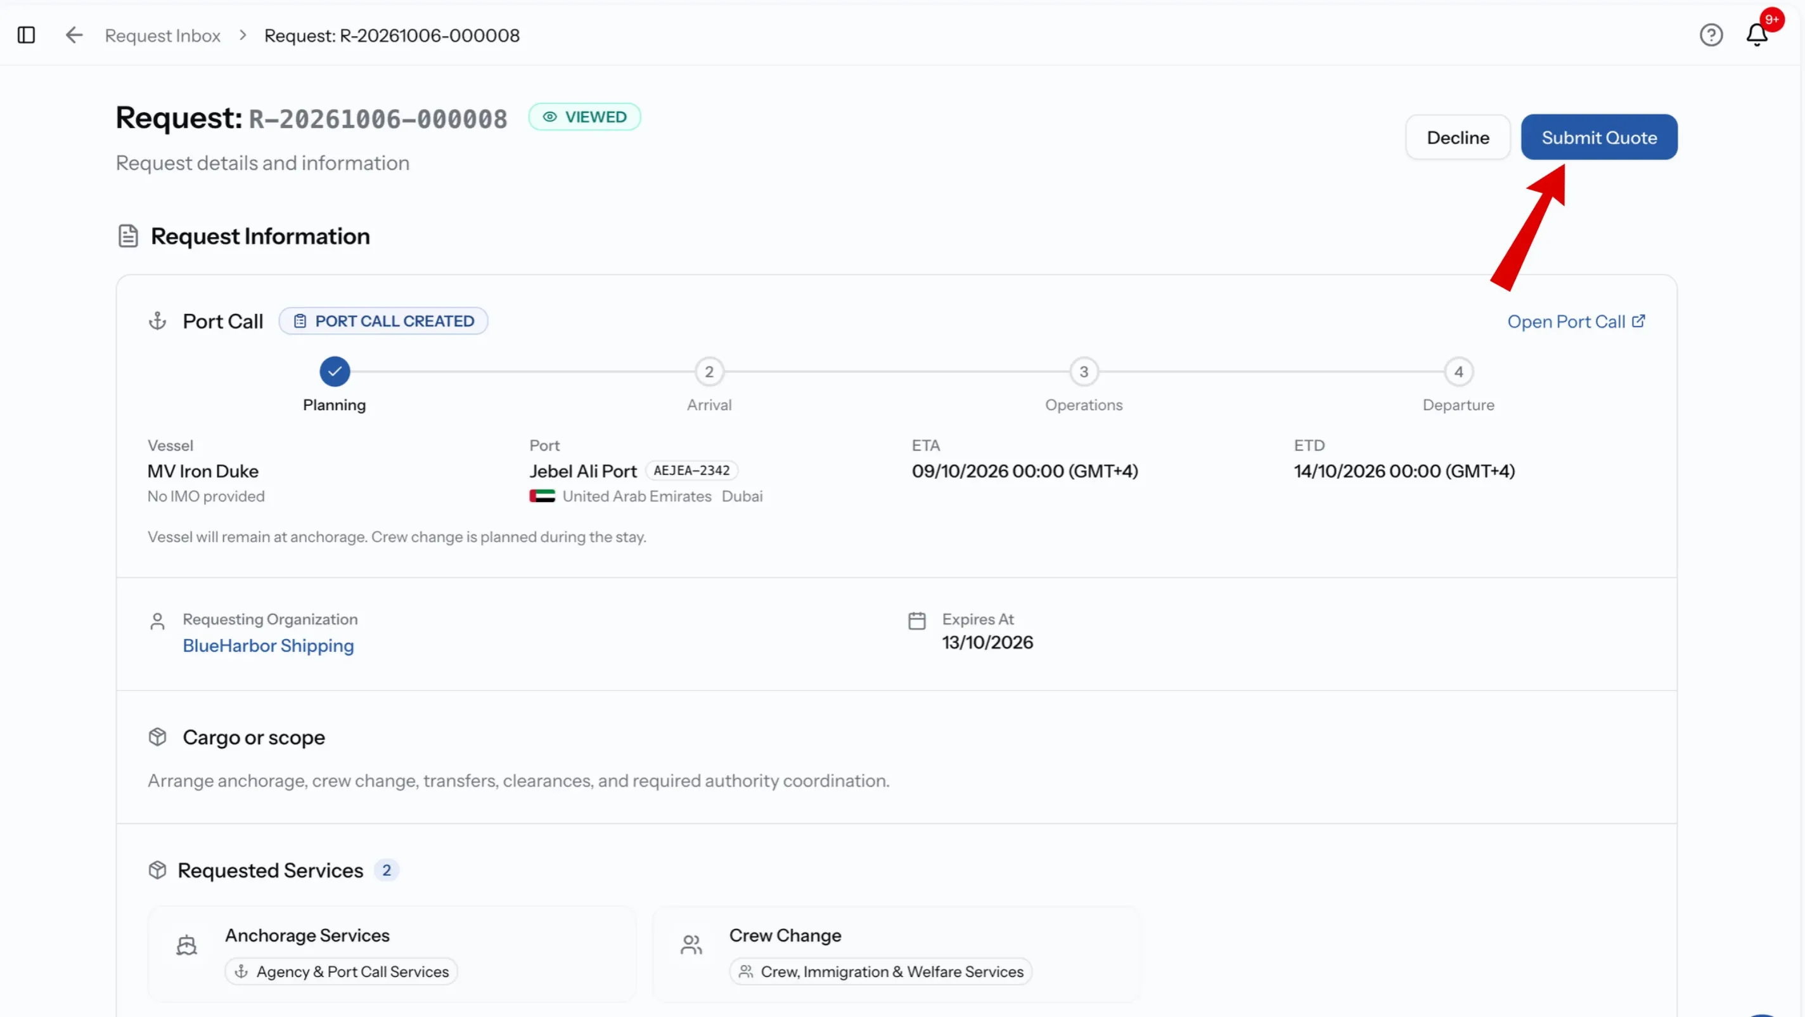Image resolution: width=1805 pixels, height=1017 pixels.
Task: Click ETD value '14/10/2026 00:00 (GMT+4)'
Action: (1404, 471)
